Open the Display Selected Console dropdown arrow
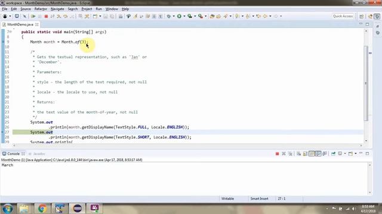Screen dimensions: 382x214 [x=345, y=153]
